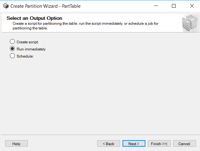Click the Finish >>| button

pyautogui.click(x=159, y=144)
